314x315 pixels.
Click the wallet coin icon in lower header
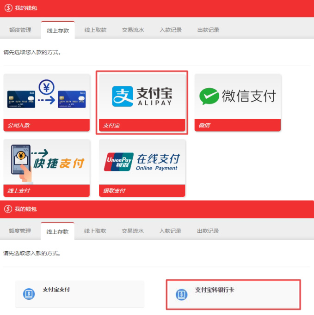click(8, 209)
